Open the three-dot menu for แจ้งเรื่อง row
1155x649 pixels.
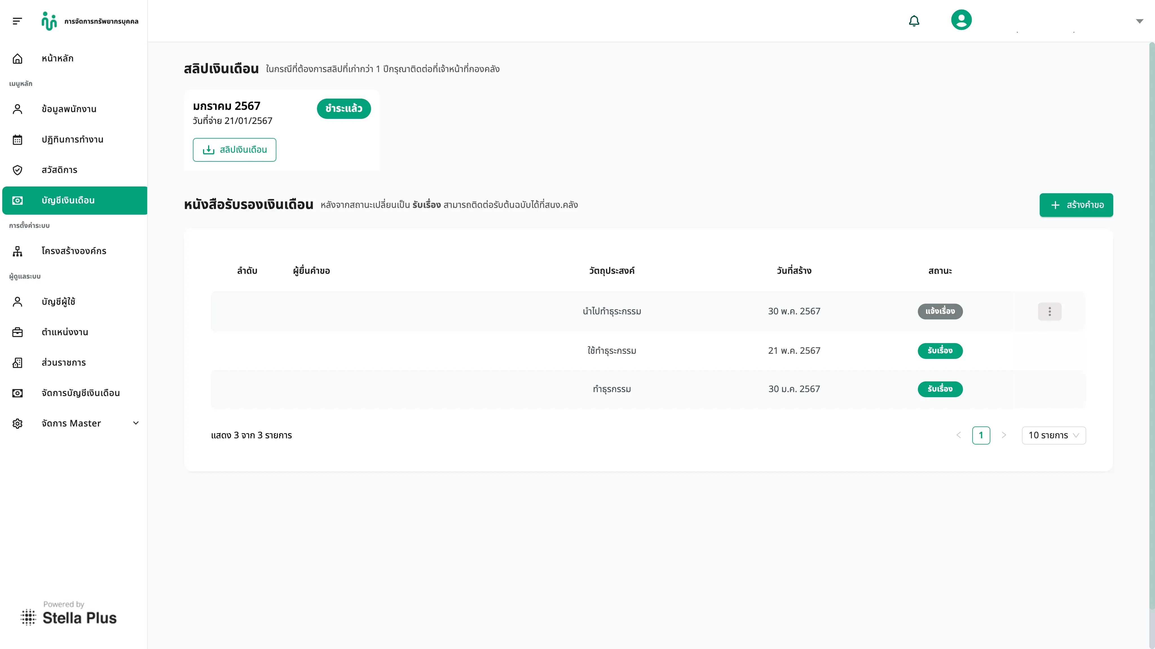1049,311
